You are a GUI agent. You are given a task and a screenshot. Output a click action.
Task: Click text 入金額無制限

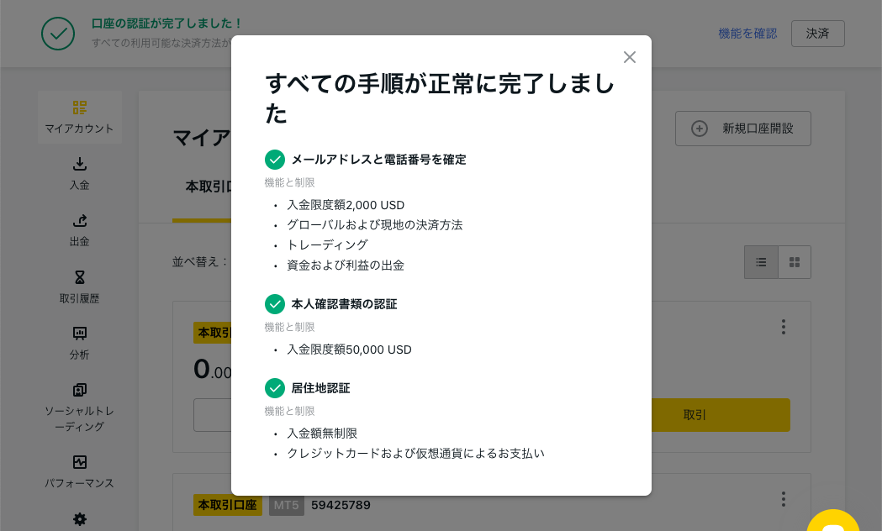click(322, 434)
